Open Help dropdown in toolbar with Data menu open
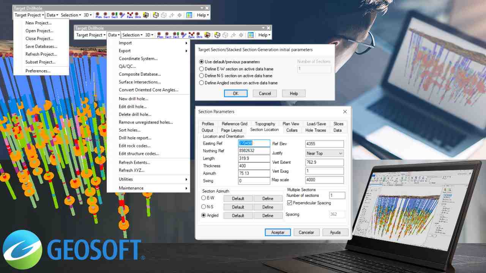 coord(264,35)
